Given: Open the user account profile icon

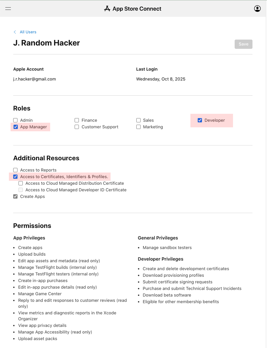Looking at the screenshot, I should [x=257, y=9].
